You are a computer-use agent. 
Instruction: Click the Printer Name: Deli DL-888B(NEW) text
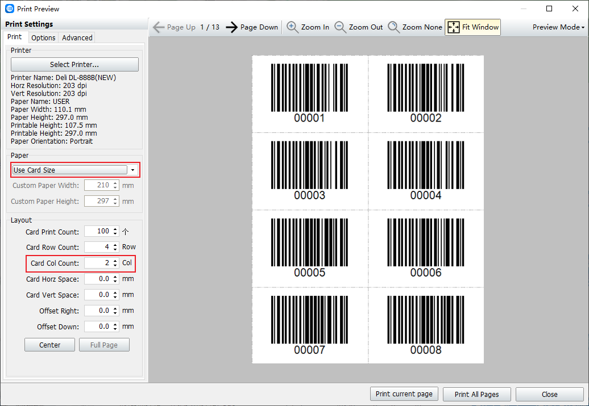[x=64, y=78]
